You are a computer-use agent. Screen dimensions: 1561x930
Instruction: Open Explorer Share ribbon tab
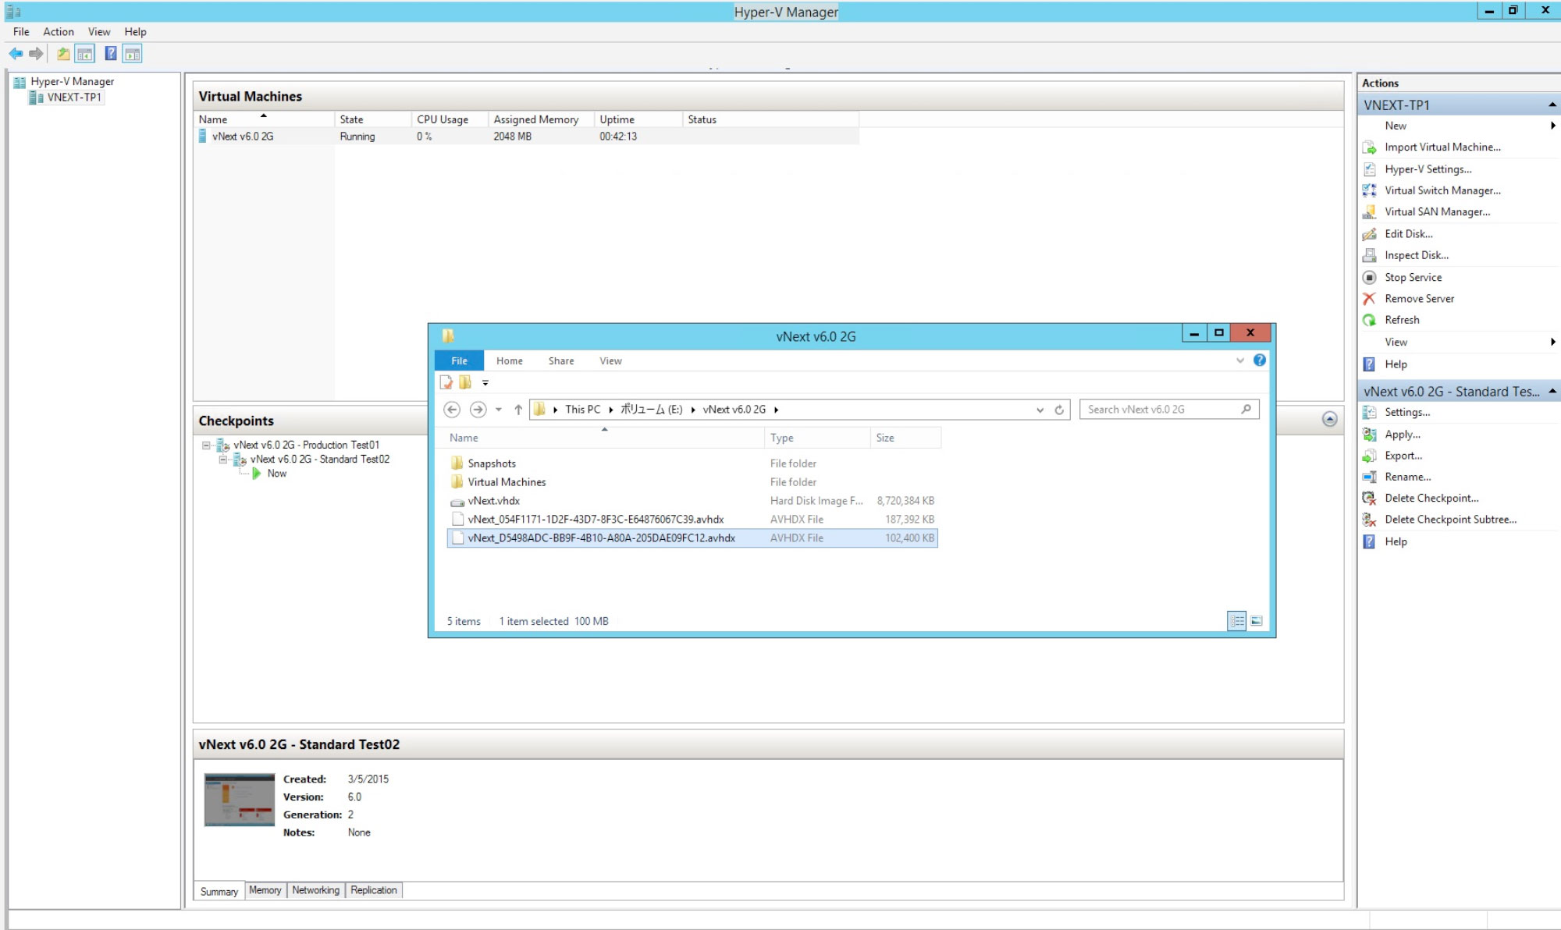click(x=561, y=360)
